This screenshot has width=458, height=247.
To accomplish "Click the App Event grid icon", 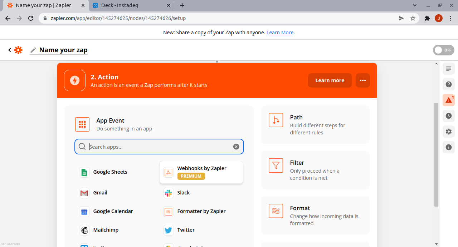I will click(82, 124).
